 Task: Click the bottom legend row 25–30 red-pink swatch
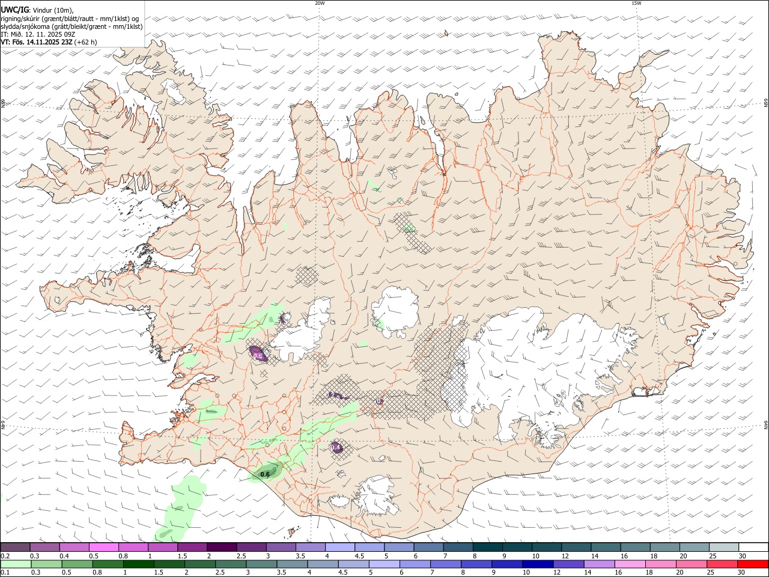coord(722,564)
